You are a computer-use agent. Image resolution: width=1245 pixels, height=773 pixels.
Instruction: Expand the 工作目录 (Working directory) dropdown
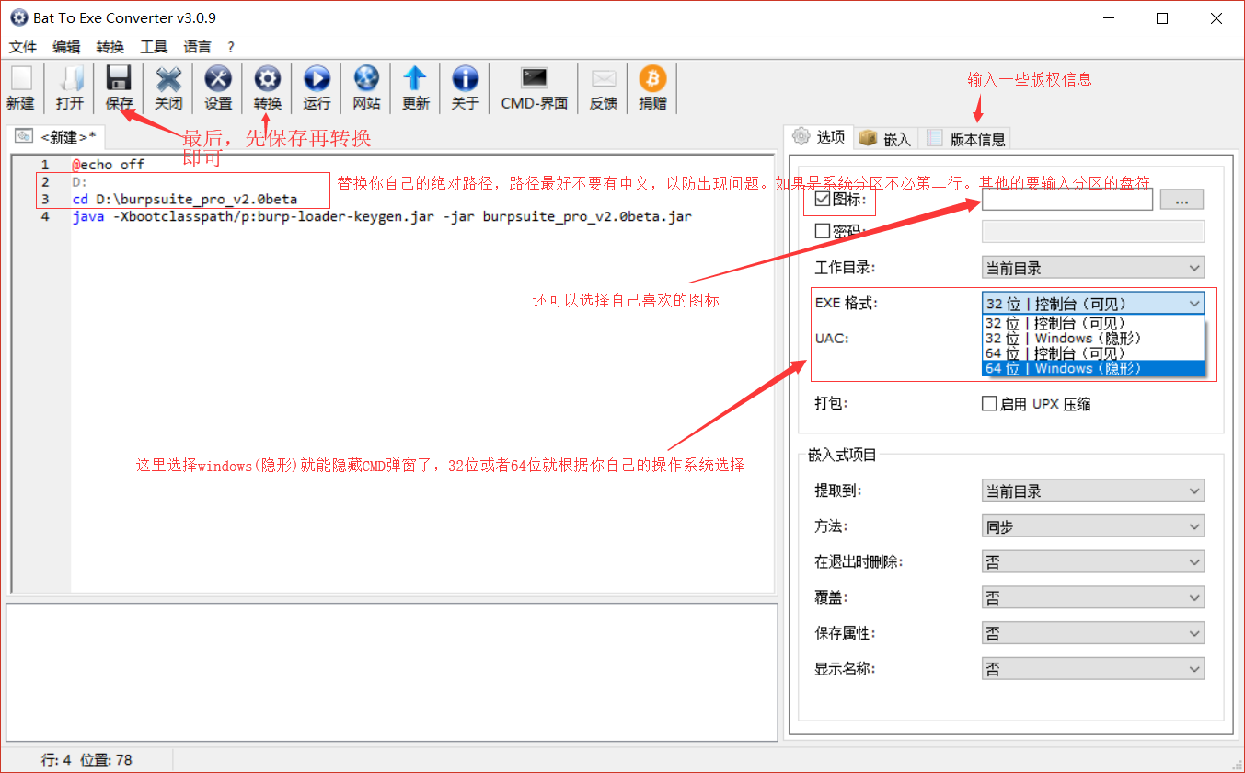1093,268
